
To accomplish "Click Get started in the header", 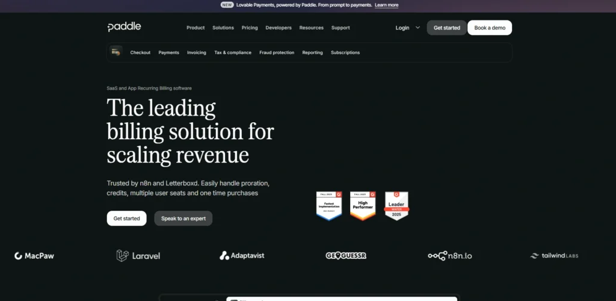I will tap(447, 28).
